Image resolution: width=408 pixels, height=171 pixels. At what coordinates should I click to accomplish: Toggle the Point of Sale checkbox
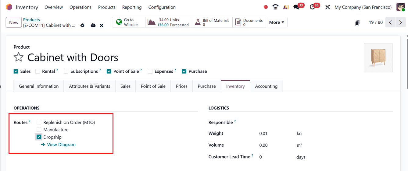click(109, 71)
